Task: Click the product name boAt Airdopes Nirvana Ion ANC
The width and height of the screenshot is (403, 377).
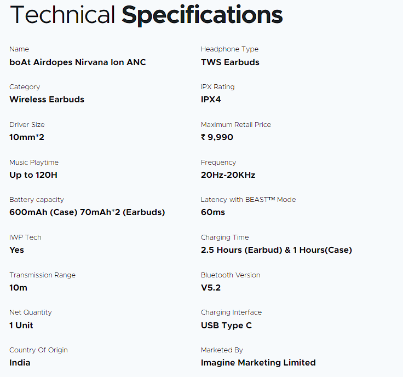Action: click(78, 62)
